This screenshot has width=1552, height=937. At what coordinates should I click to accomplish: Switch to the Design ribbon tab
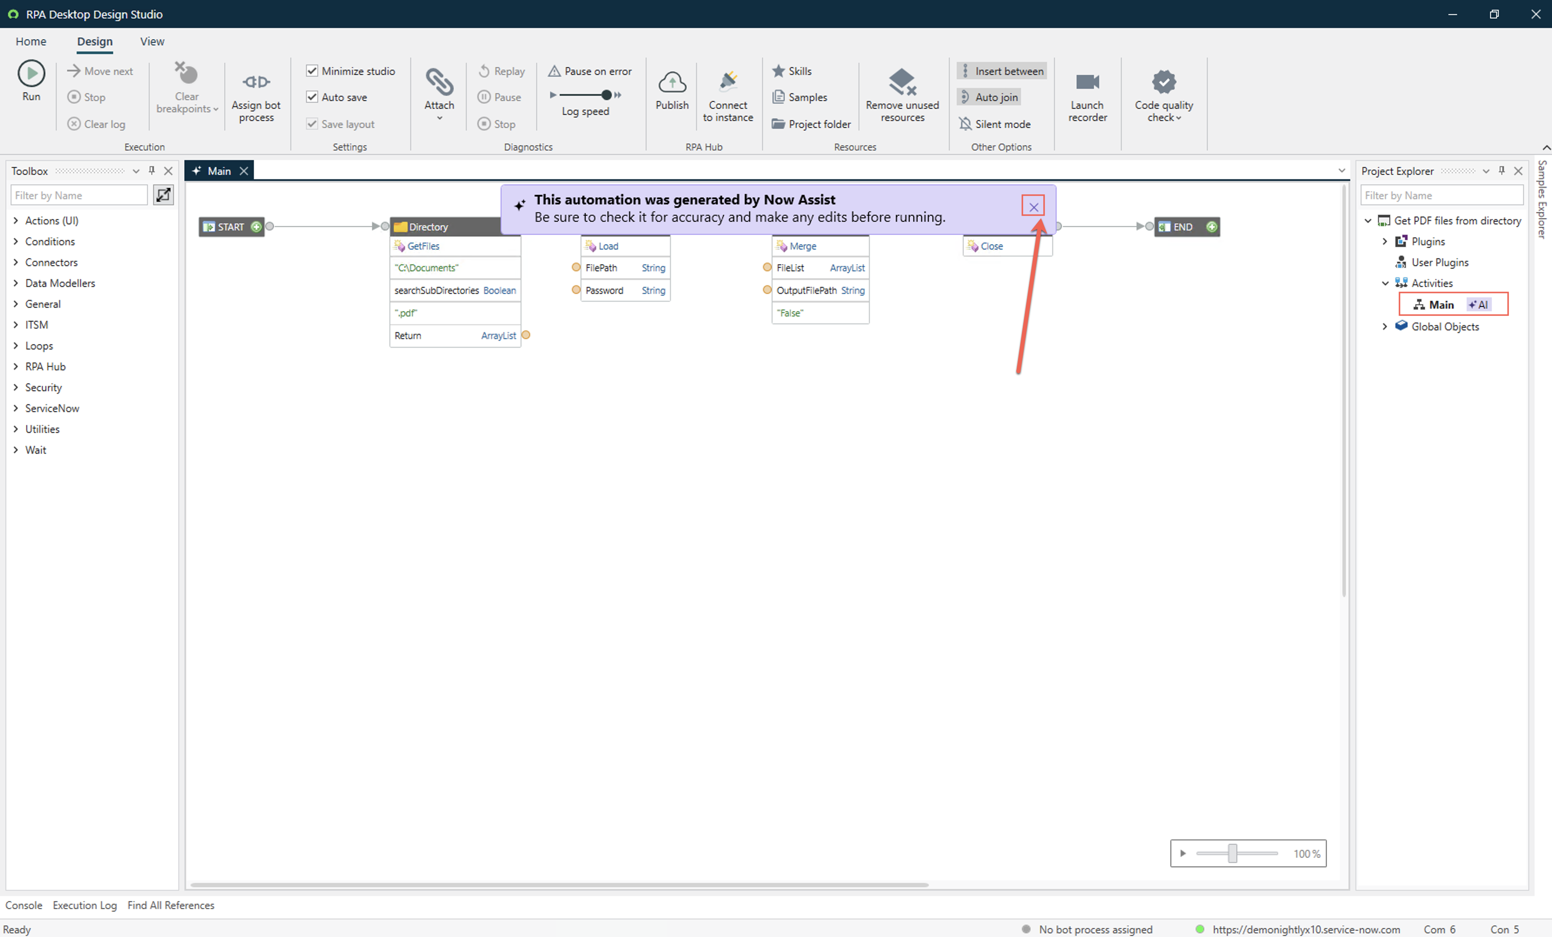(x=94, y=42)
